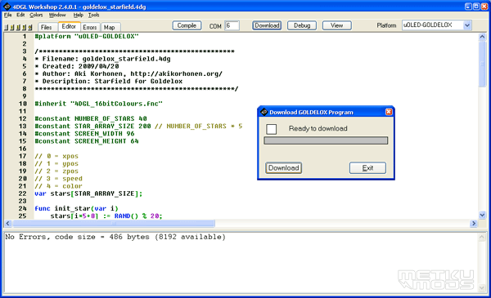Click the View toolbar button

coord(337,25)
